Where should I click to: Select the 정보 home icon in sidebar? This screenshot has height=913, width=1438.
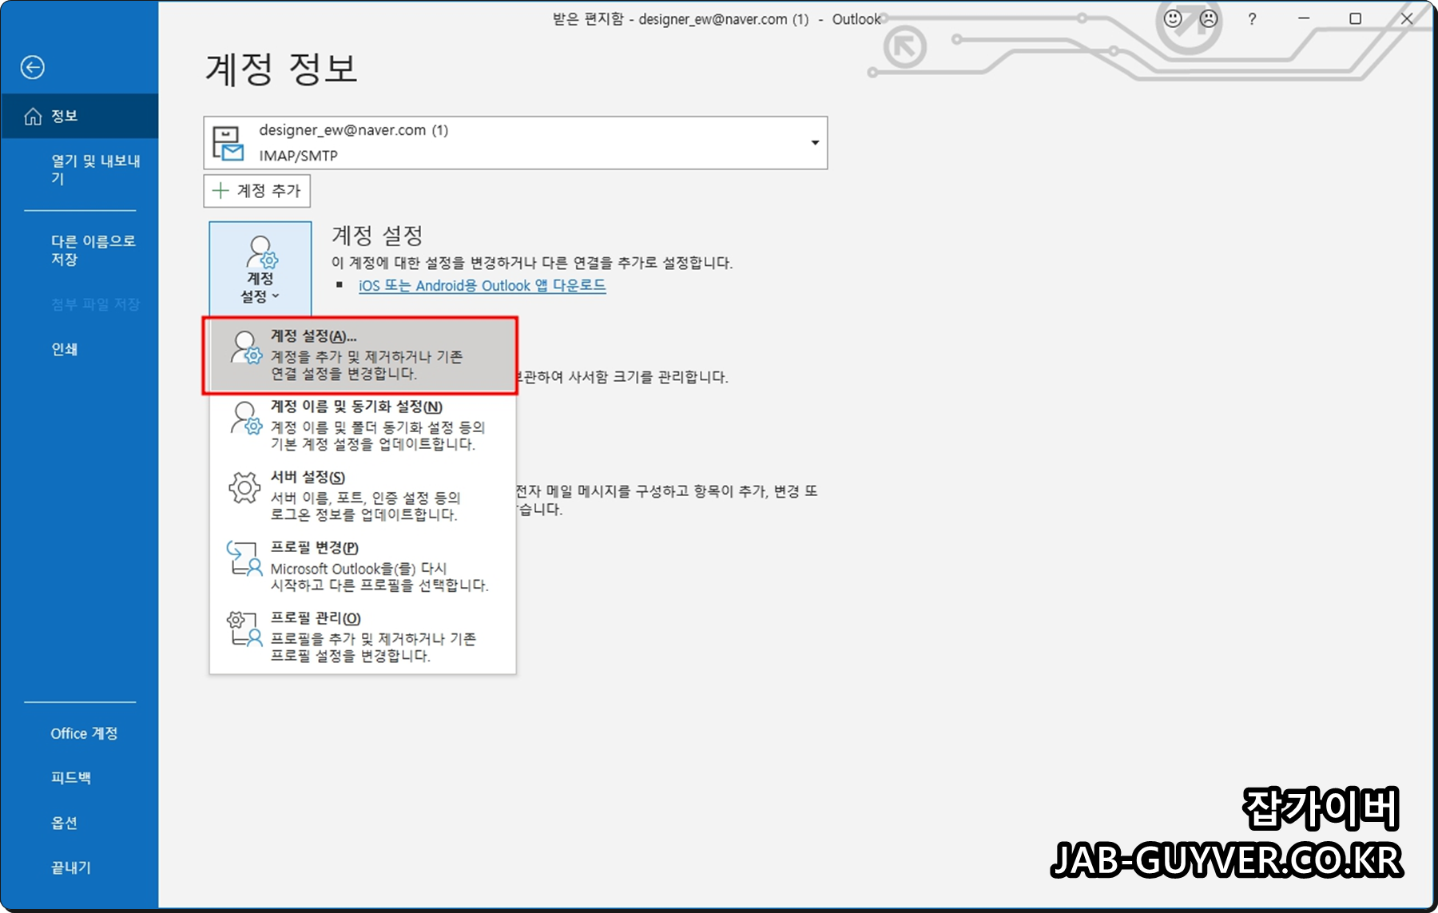pyautogui.click(x=33, y=117)
